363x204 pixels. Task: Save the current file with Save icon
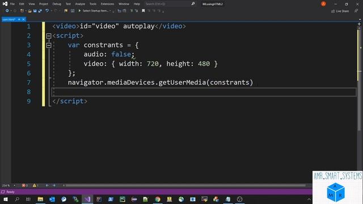35,11
